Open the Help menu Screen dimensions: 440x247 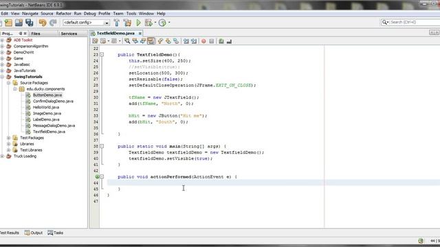[x=161, y=14]
